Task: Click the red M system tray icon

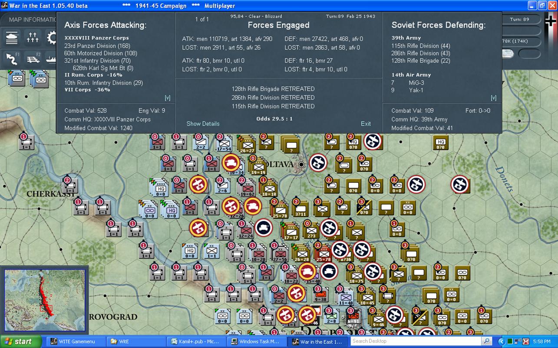Action: (x=526, y=341)
